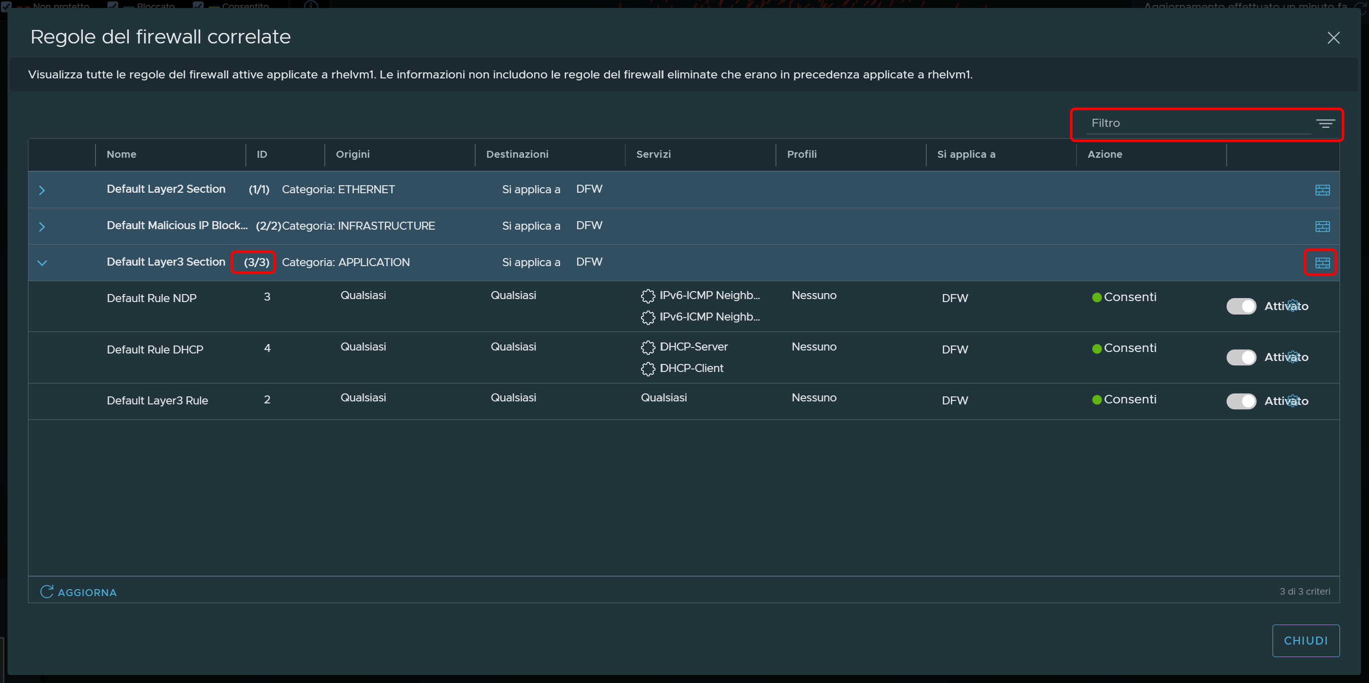Click the DHCP-Client service icon
Viewport: 1369px width, 683px height.
click(x=648, y=368)
